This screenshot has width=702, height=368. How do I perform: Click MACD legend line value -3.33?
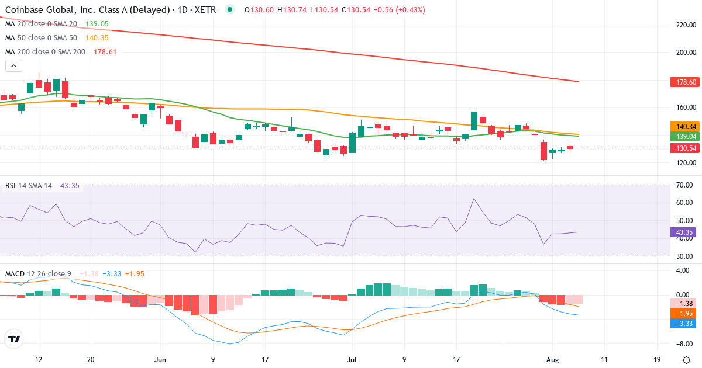(x=112, y=273)
